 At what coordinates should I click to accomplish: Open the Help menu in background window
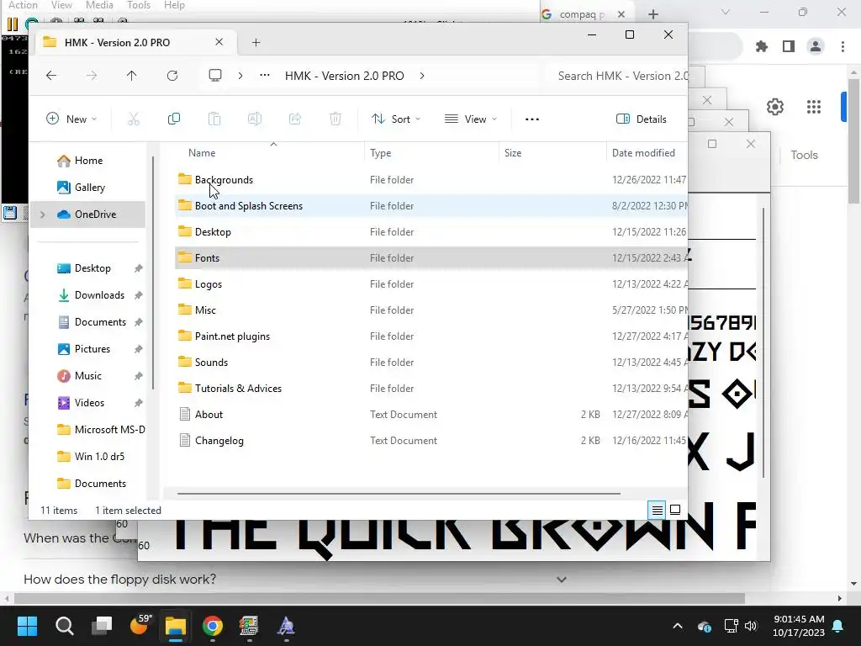click(x=174, y=5)
